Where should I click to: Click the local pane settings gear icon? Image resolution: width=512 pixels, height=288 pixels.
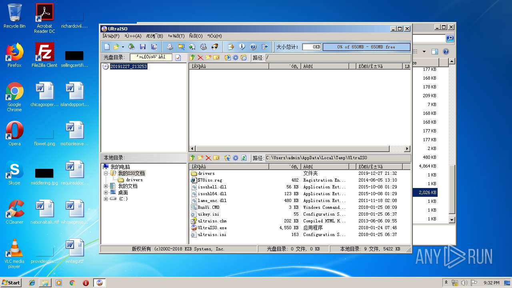click(236, 158)
